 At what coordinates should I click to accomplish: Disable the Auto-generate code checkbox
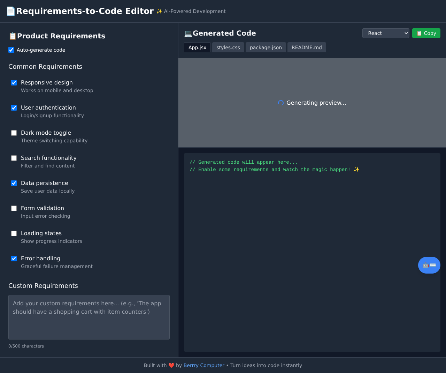11,50
